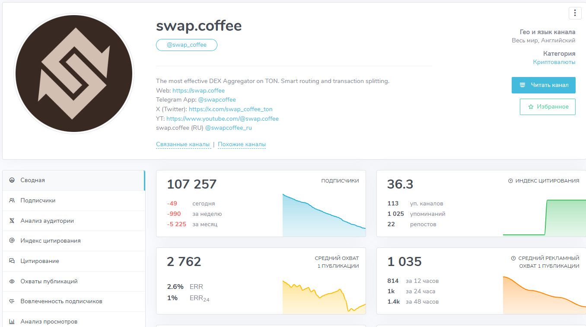
Task: Show Похожие каналы
Action: click(242, 144)
